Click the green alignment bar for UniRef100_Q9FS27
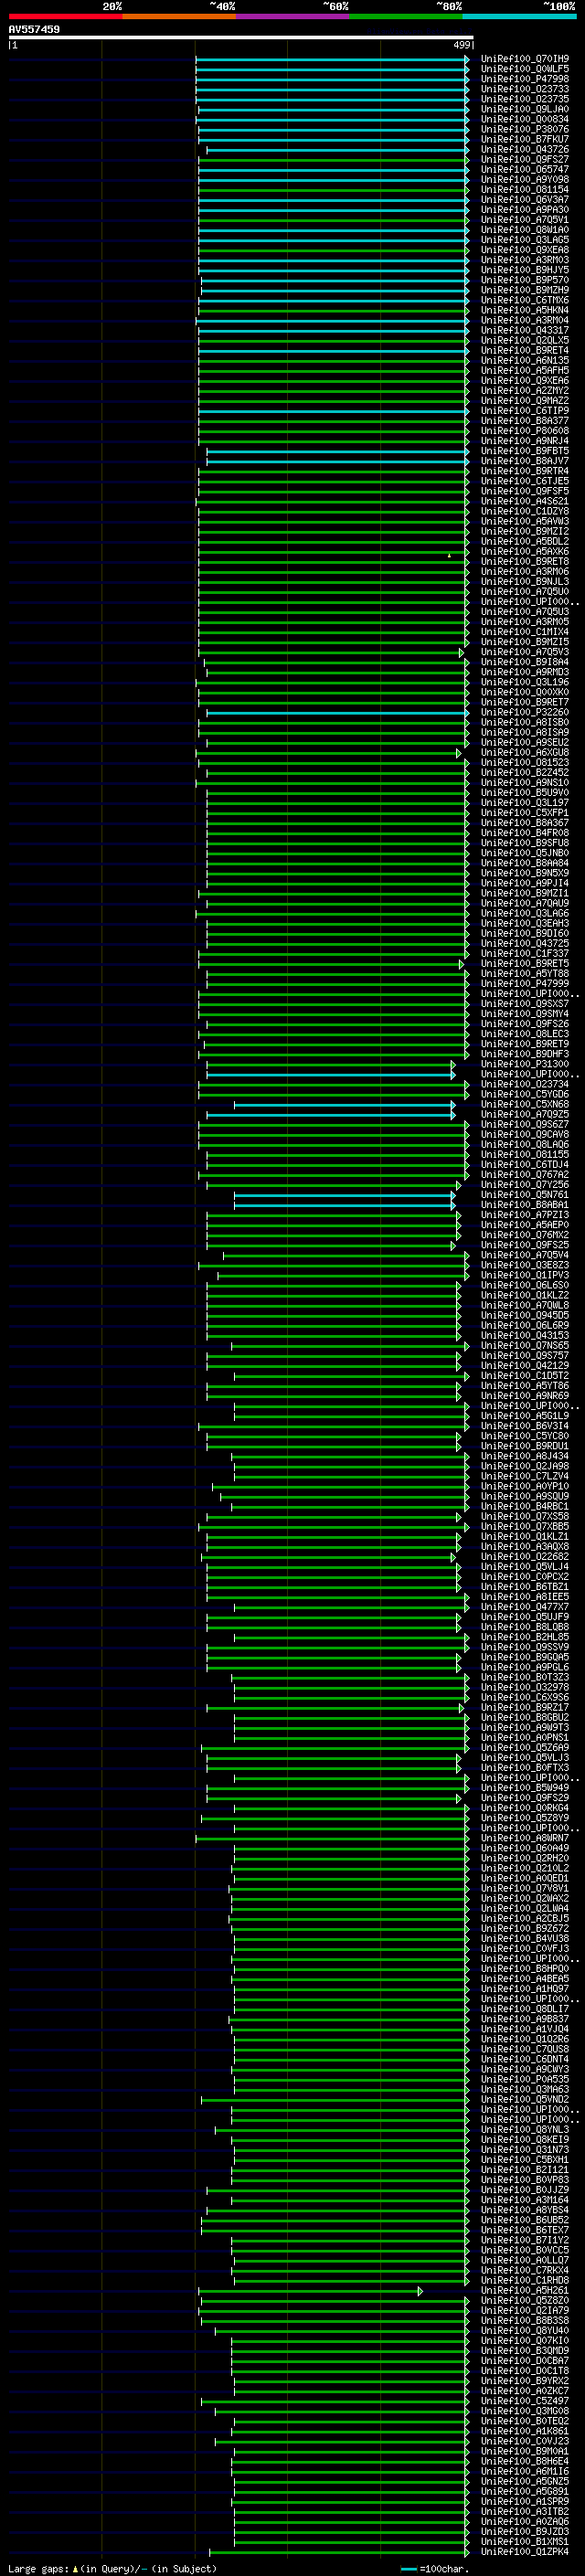The image size is (585, 2576). 333,160
